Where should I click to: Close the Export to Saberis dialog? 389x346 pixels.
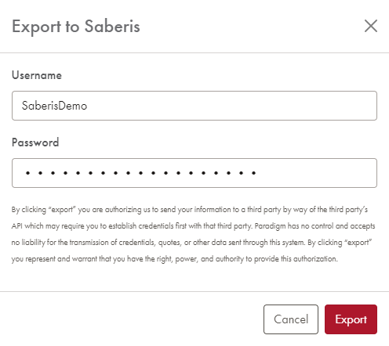pyautogui.click(x=371, y=26)
